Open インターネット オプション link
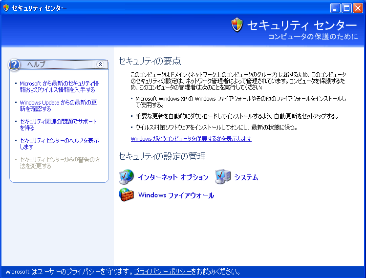 (x=173, y=177)
